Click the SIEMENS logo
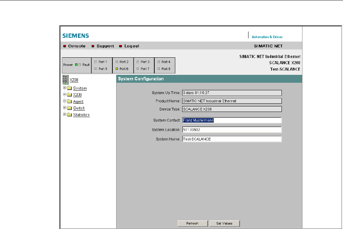 (76, 36)
